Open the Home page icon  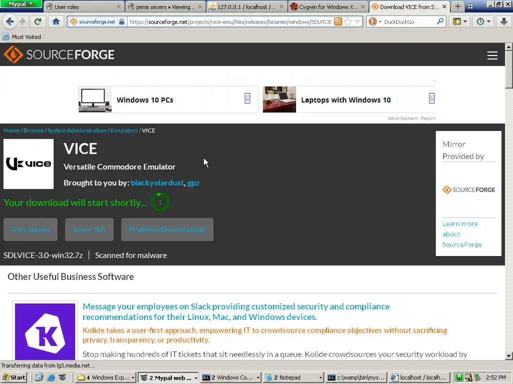(x=56, y=21)
